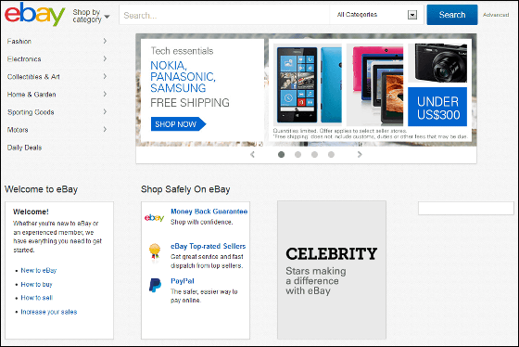Click into the Search text field
This screenshot has height=347, width=519.
pyautogui.click(x=224, y=15)
